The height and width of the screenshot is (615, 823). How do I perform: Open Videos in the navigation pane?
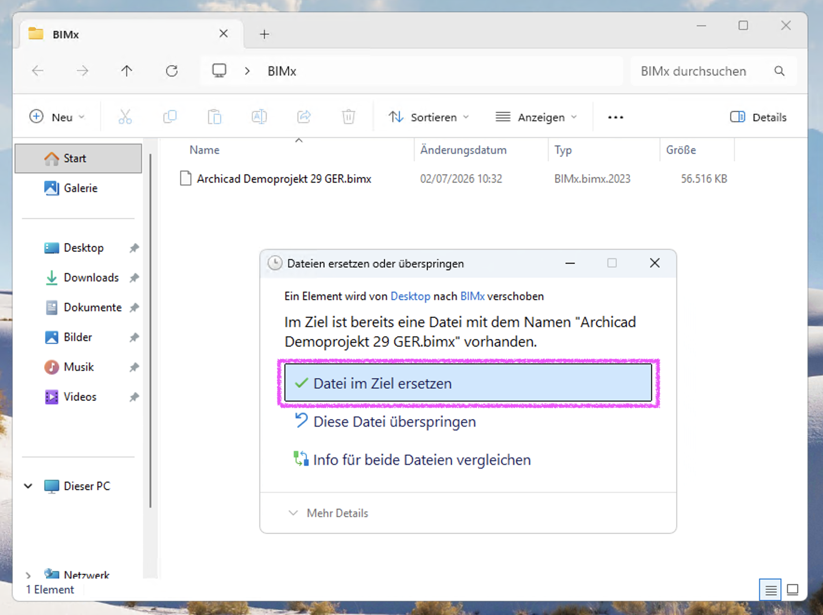click(78, 397)
